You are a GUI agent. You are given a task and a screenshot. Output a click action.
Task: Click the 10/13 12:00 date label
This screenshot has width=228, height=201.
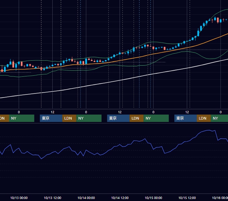53,198
